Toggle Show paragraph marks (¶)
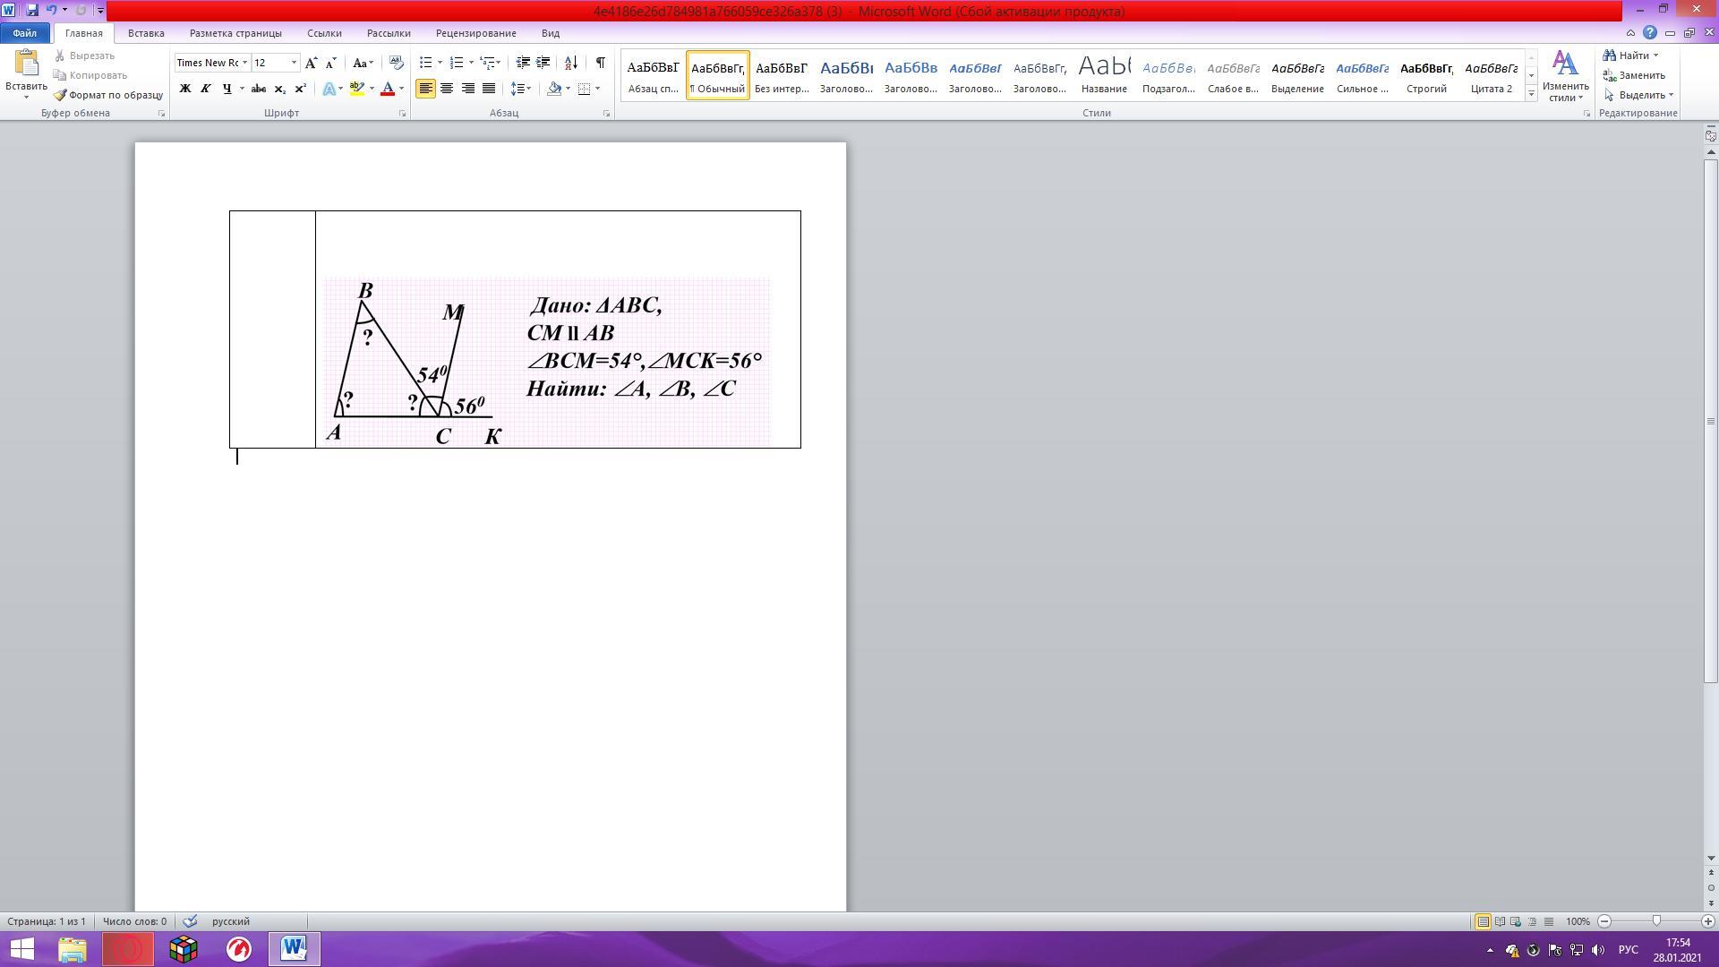The width and height of the screenshot is (1719, 967). (600, 63)
